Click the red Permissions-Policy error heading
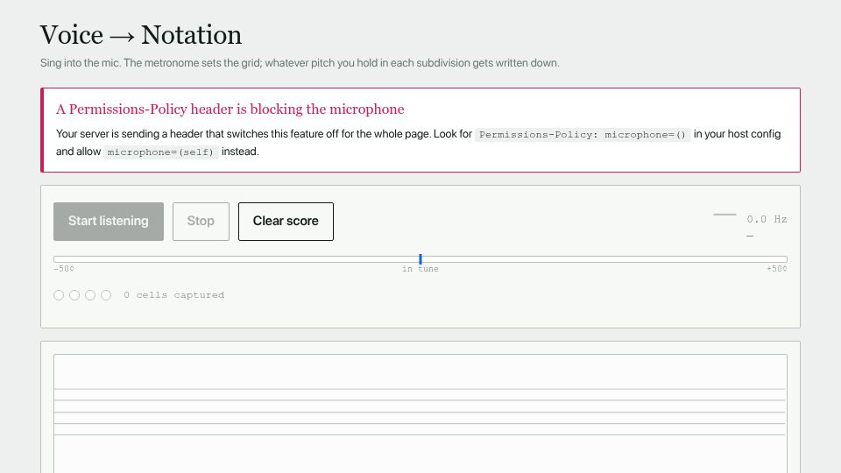 coord(230,109)
